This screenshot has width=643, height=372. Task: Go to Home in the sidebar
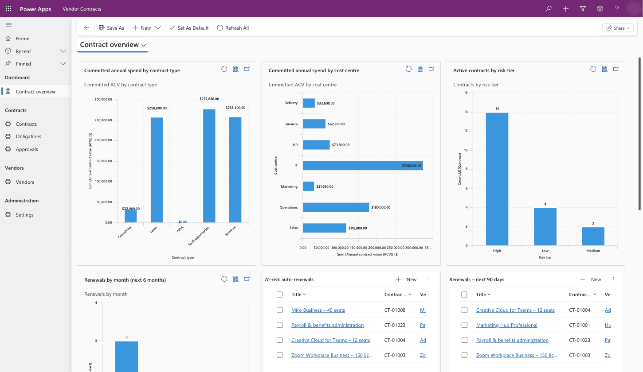click(x=35, y=39)
